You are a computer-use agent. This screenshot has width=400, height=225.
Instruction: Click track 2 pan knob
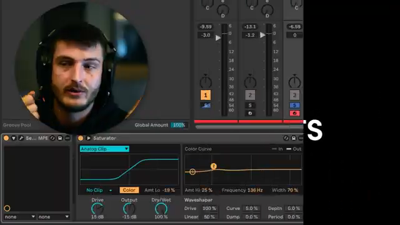coord(250,82)
